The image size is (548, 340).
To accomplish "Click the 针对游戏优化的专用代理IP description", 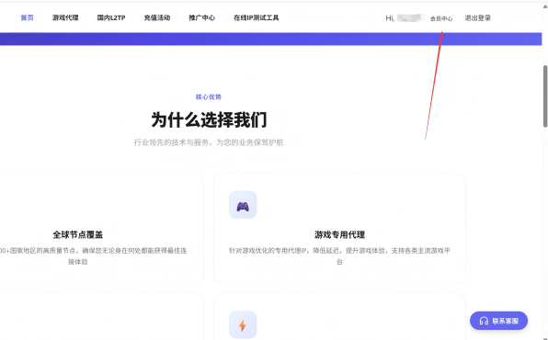I will [x=339, y=255].
